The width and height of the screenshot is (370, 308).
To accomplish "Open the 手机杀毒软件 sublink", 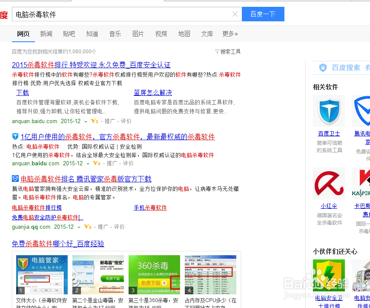I will click(150, 208).
